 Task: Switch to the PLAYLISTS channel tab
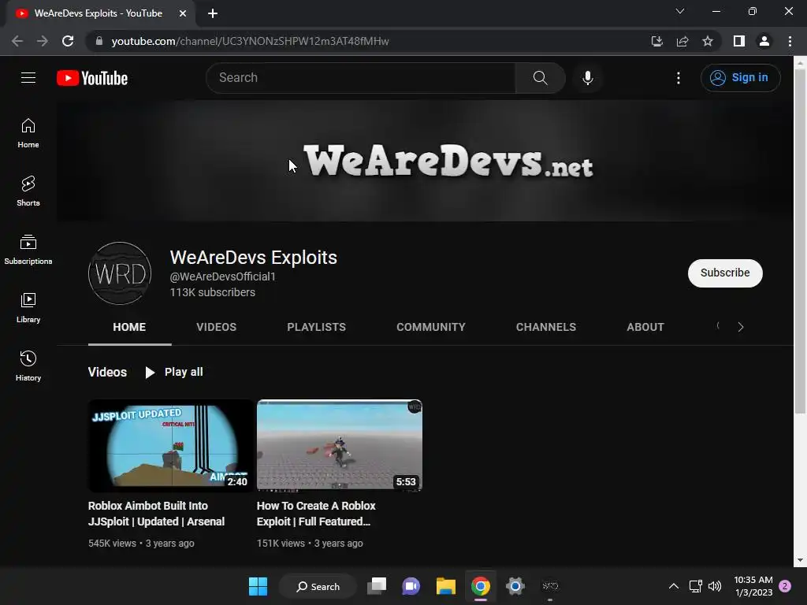click(317, 327)
